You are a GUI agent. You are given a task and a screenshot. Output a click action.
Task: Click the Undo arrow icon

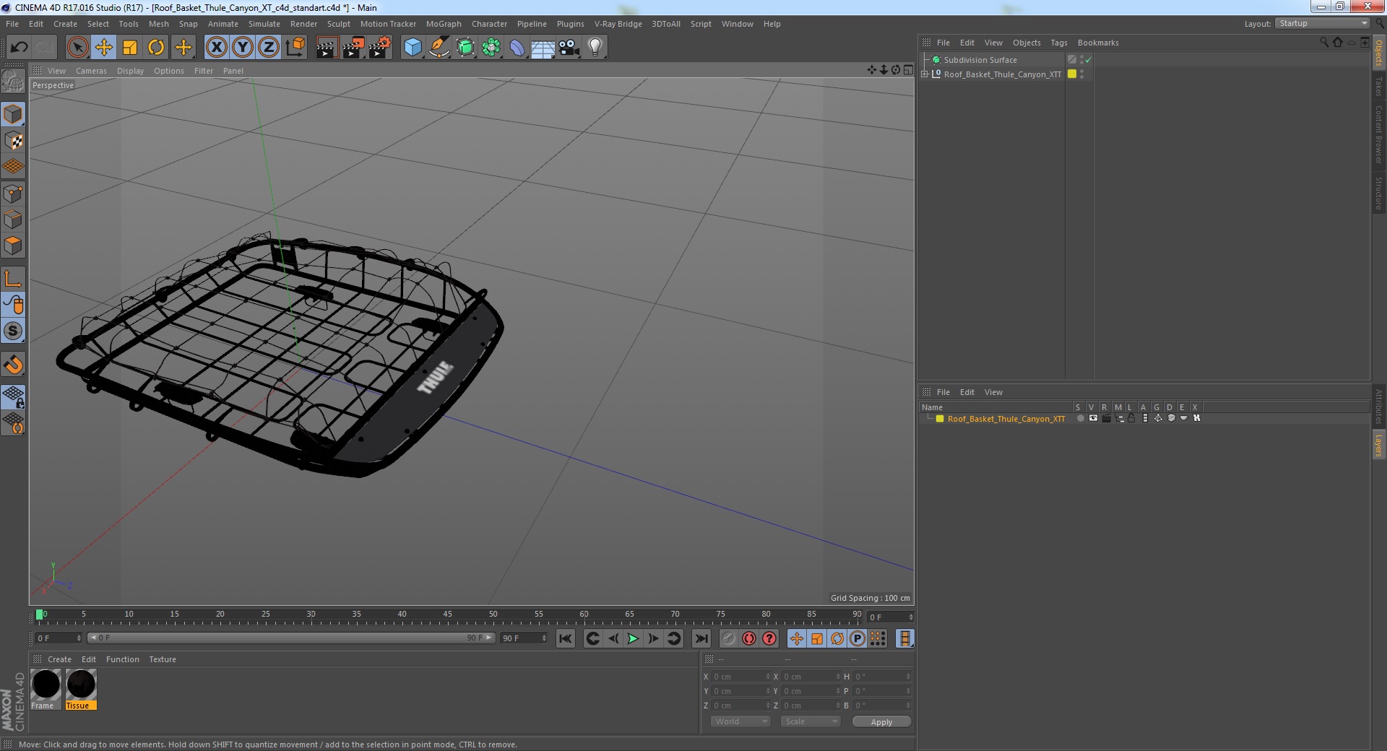coord(19,48)
